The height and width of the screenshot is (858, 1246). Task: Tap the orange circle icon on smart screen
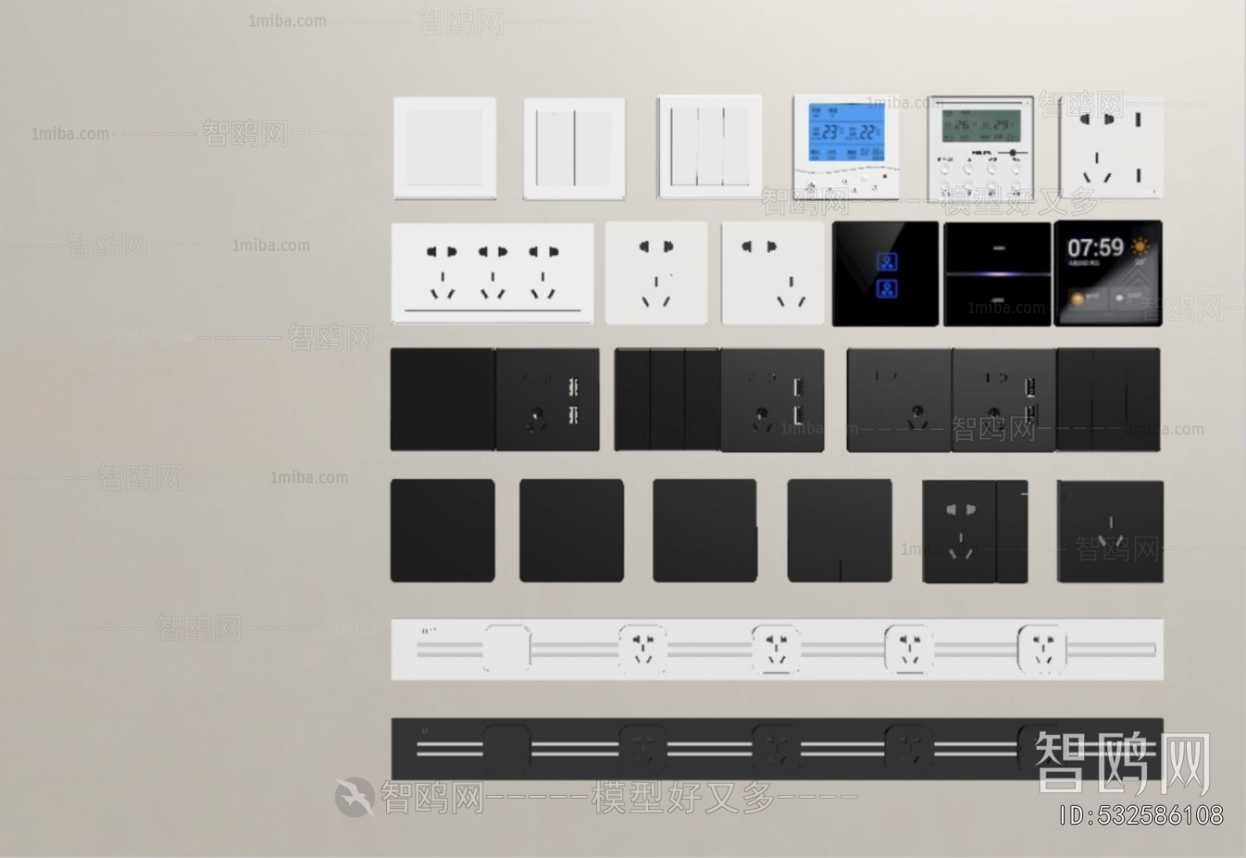(x=1077, y=299)
